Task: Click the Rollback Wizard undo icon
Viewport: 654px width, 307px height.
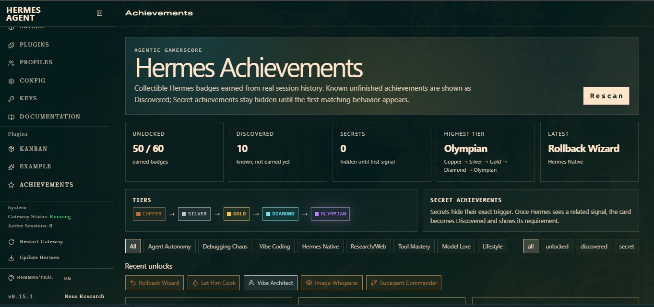Action: (x=133, y=283)
